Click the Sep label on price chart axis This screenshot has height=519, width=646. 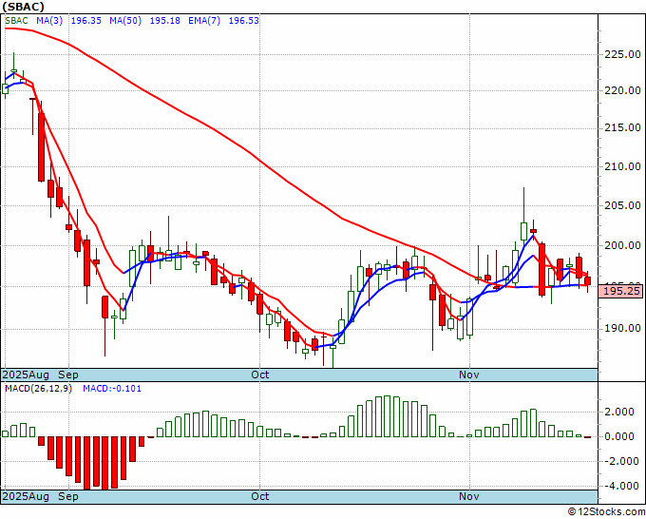68,375
